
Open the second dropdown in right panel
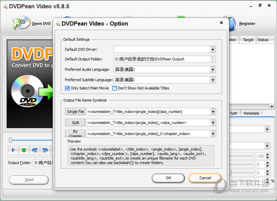click(x=267, y=146)
